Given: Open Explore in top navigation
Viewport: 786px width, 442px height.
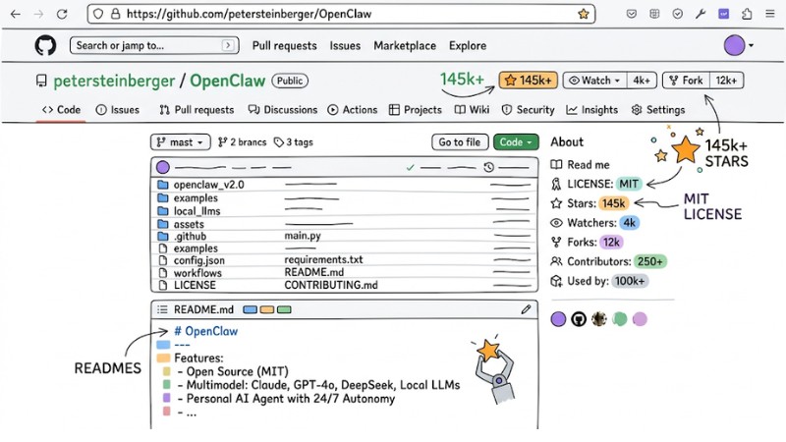Looking at the screenshot, I should pyautogui.click(x=468, y=45).
